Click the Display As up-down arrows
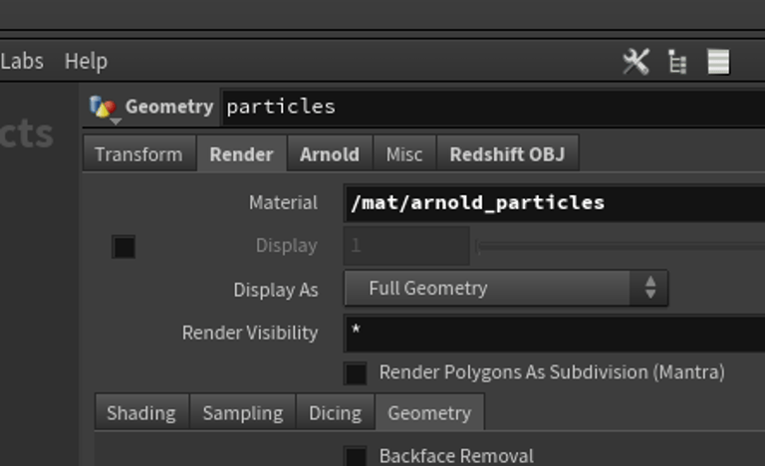Viewport: 765px width, 466px height. tap(649, 288)
